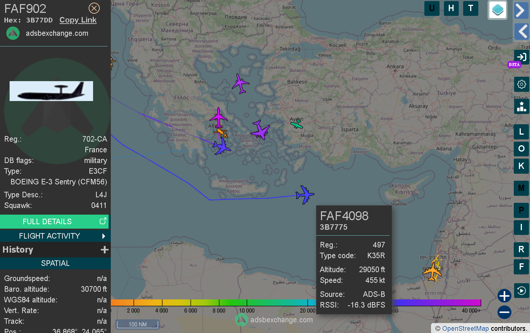Click the DB flags military value
The width and height of the screenshot is (530, 333).
[95, 160]
